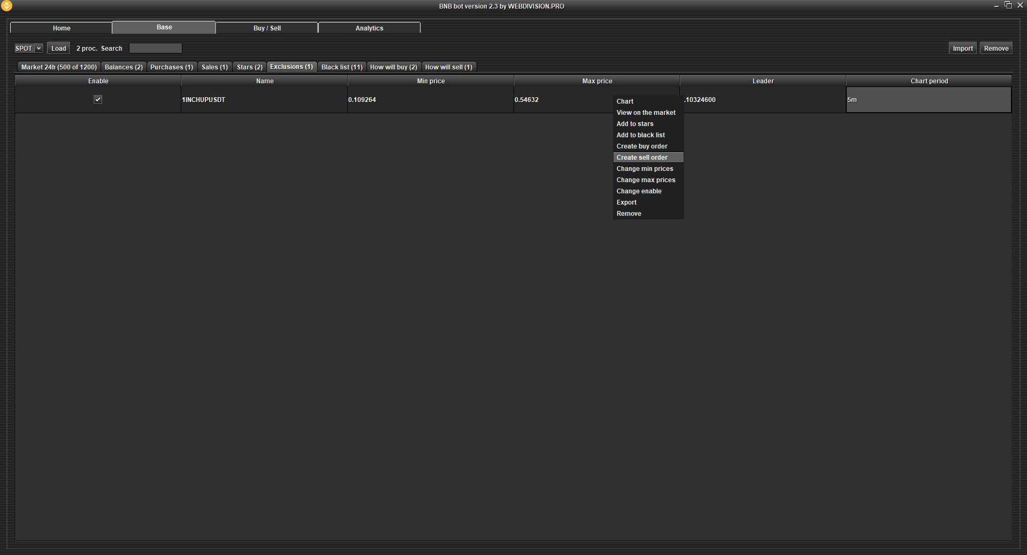The image size is (1027, 555).
Task: Choose Add to black list menu item
Action: coord(640,135)
